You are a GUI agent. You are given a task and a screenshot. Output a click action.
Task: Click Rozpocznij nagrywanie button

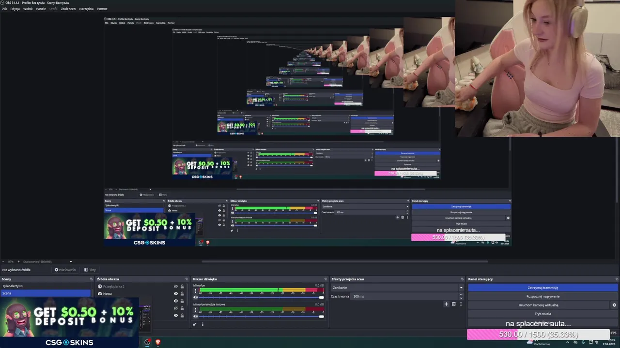[543, 296]
